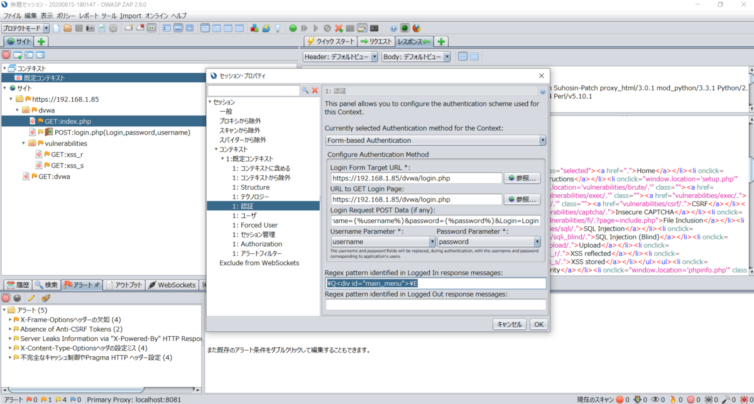Click target icon in Sites panel toolbar
The image size is (754, 404).
(x=6, y=55)
